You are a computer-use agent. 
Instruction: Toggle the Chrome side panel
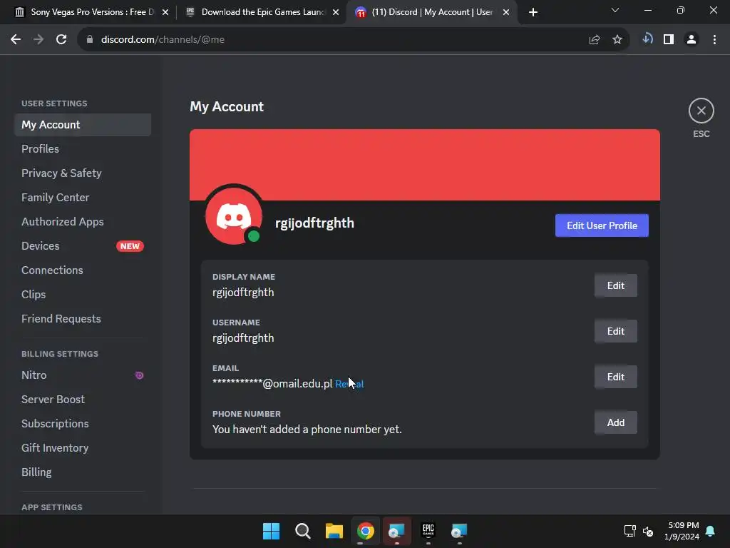pyautogui.click(x=669, y=40)
